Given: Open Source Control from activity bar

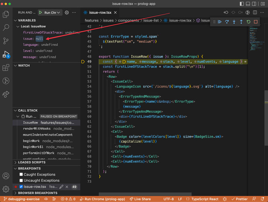Looking at the screenshot, I should click(x=6, y=41).
